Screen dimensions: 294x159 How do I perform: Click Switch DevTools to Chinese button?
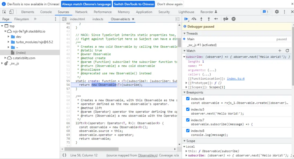click(x=134, y=4)
